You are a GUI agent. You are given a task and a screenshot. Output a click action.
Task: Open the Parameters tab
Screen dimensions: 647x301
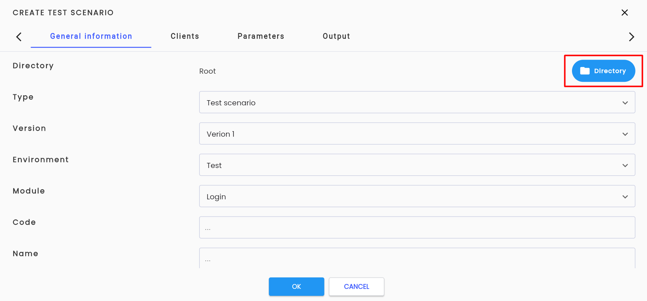coord(261,36)
